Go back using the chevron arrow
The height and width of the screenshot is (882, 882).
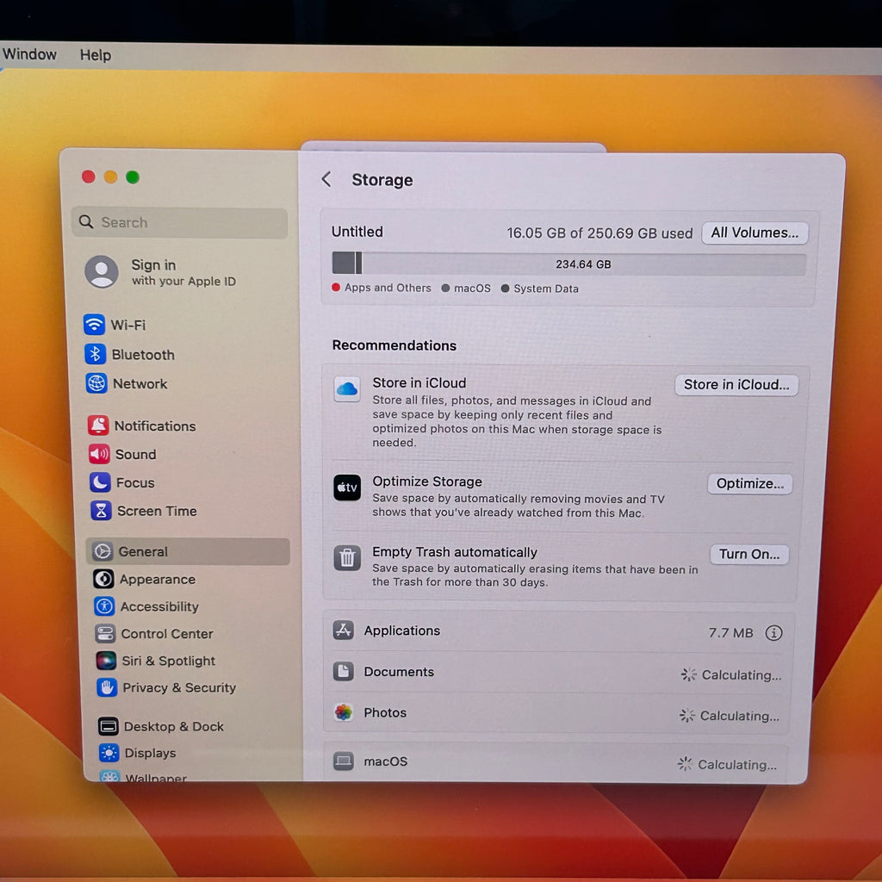tap(326, 179)
